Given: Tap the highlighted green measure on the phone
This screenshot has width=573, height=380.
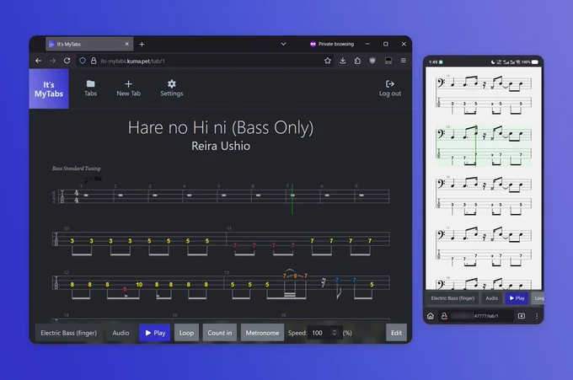Looking at the screenshot, I should click(484, 146).
